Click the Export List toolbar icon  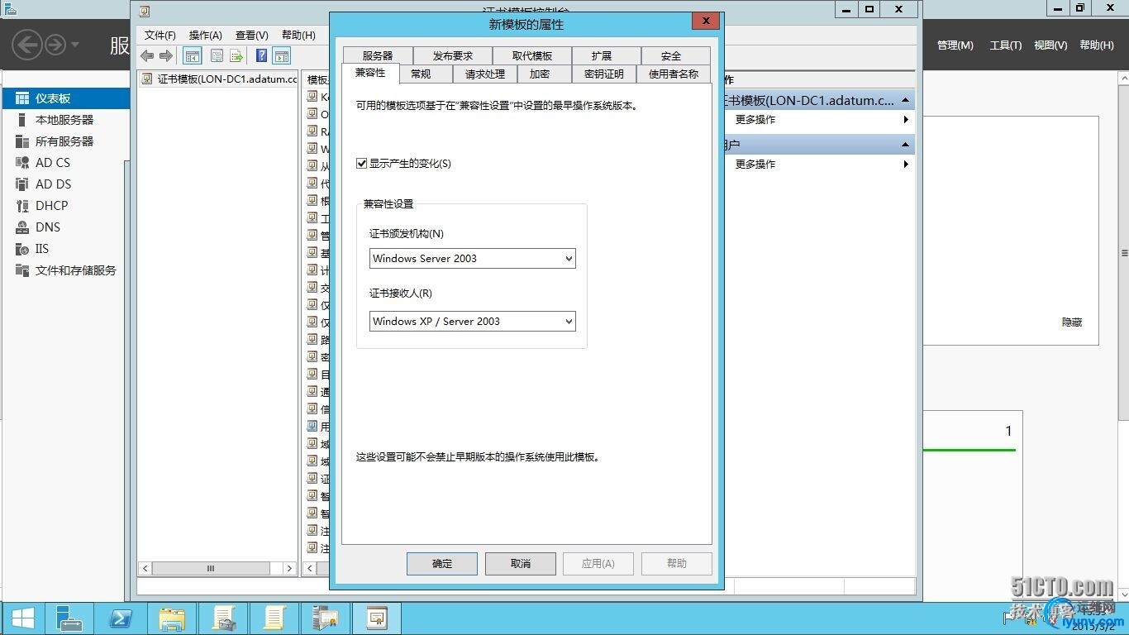point(236,56)
